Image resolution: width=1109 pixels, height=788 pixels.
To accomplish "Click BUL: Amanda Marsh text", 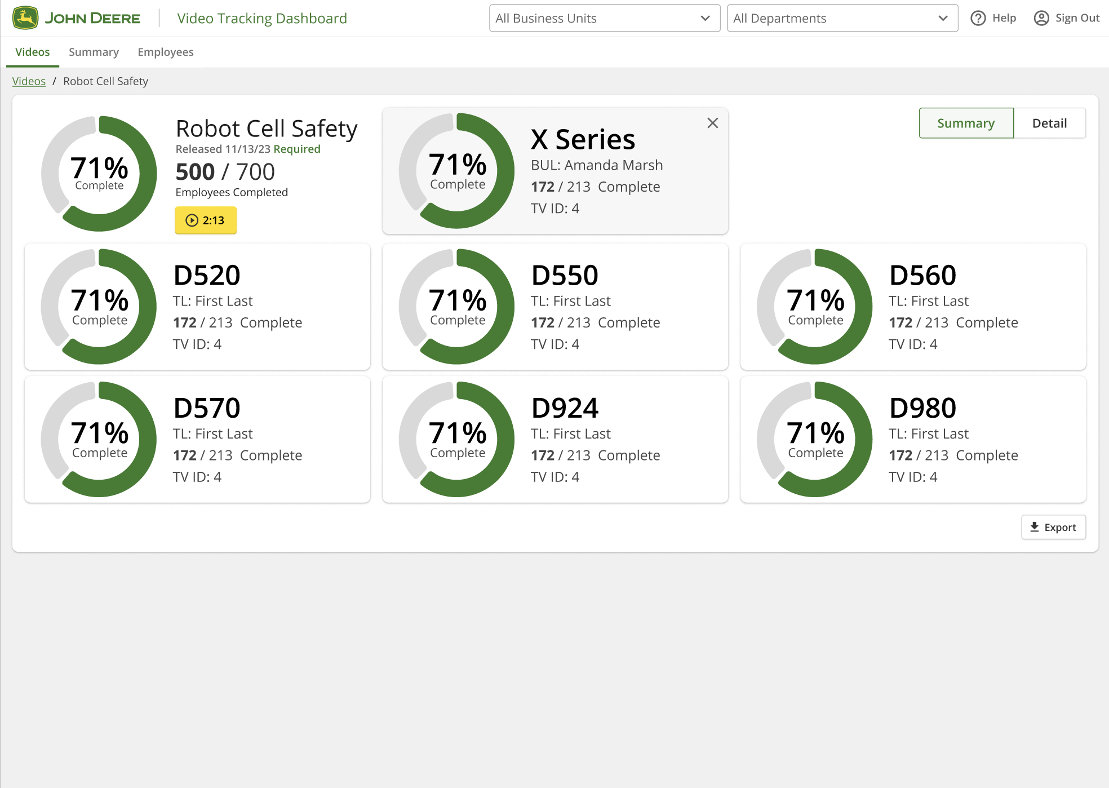I will pos(597,165).
